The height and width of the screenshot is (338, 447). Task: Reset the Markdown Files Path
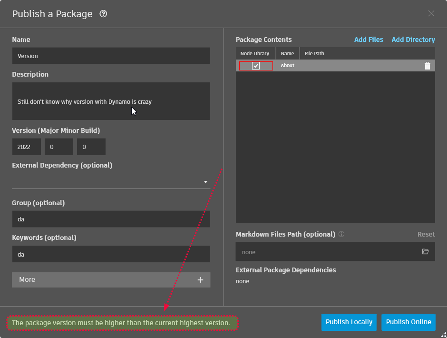point(426,234)
